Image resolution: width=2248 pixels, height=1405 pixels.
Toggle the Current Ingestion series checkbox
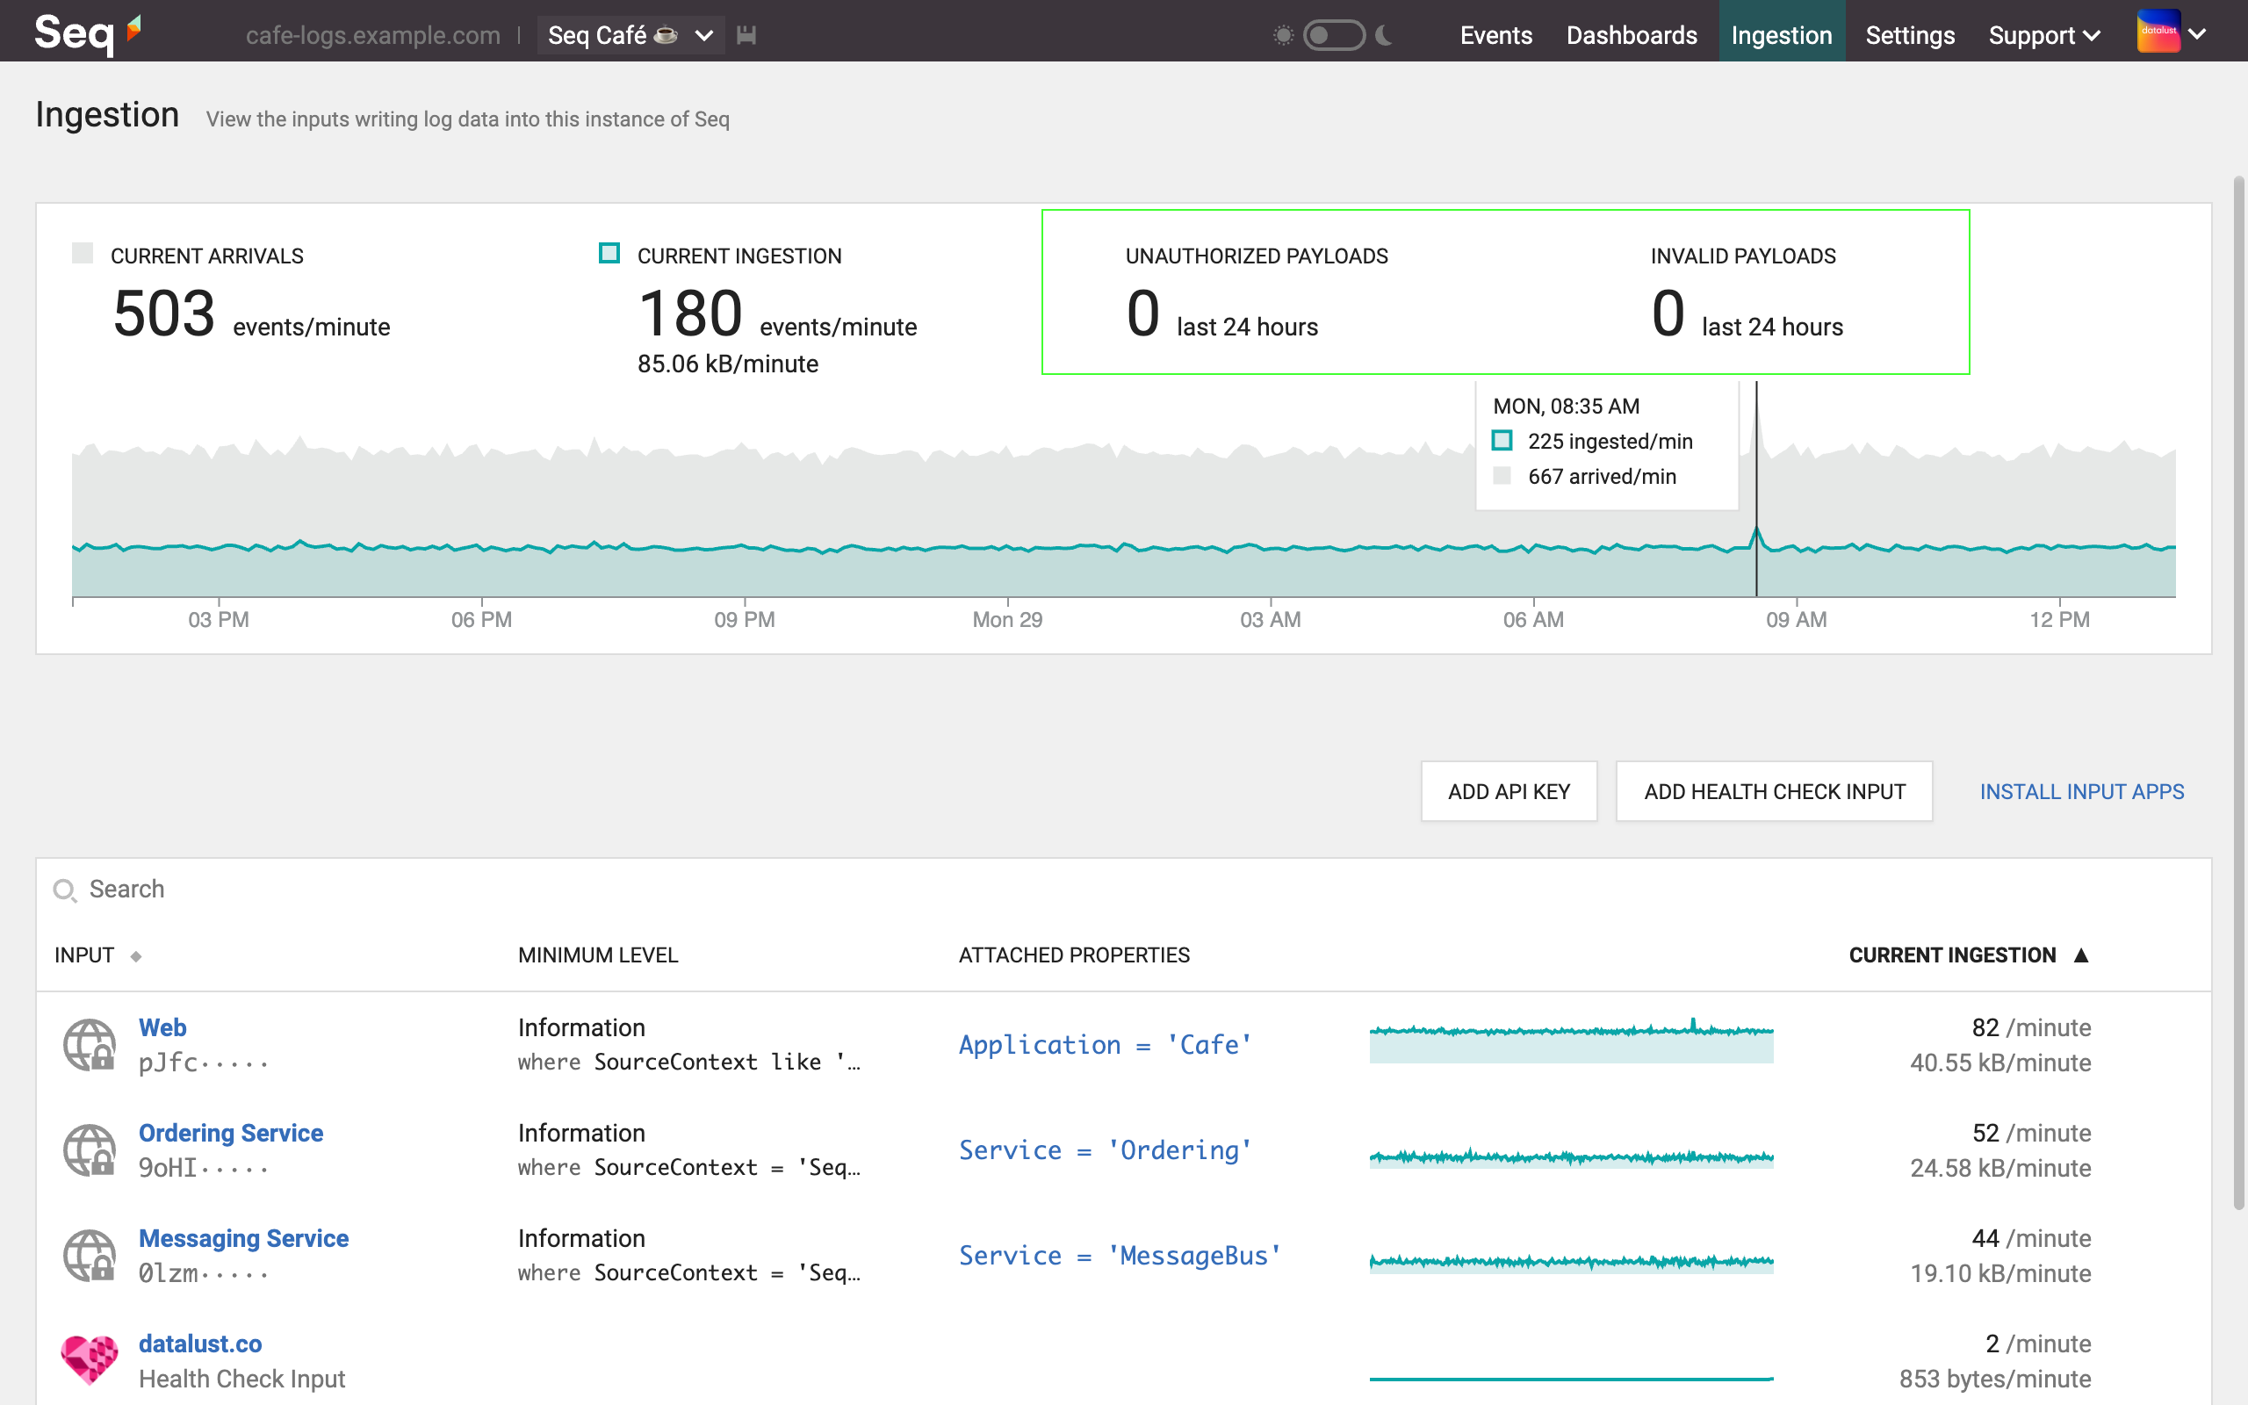pyautogui.click(x=609, y=254)
